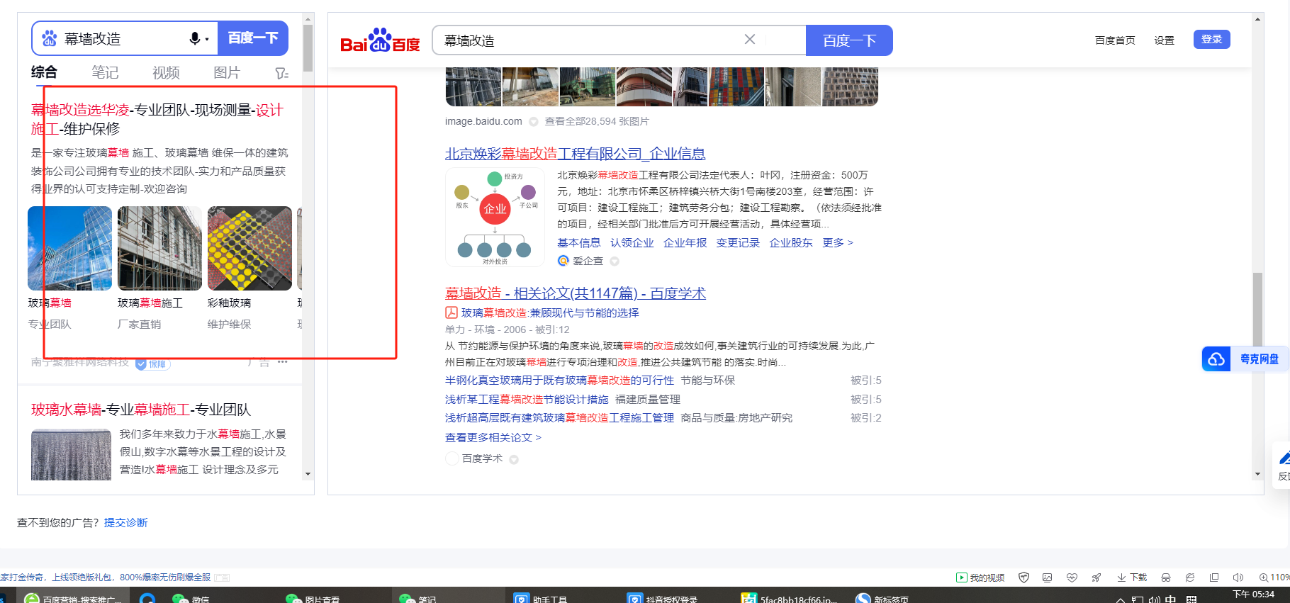Open 幕墙改造 - 相关论文 百度学术 result
The image size is (1290, 603).
(576, 293)
